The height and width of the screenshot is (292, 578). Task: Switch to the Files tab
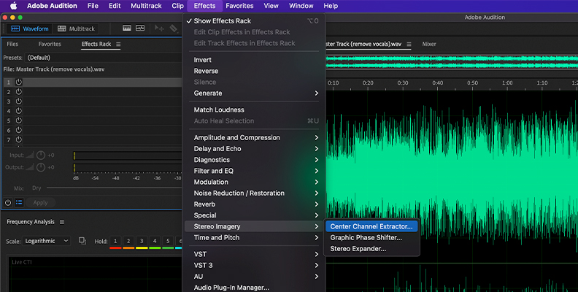pyautogui.click(x=12, y=44)
